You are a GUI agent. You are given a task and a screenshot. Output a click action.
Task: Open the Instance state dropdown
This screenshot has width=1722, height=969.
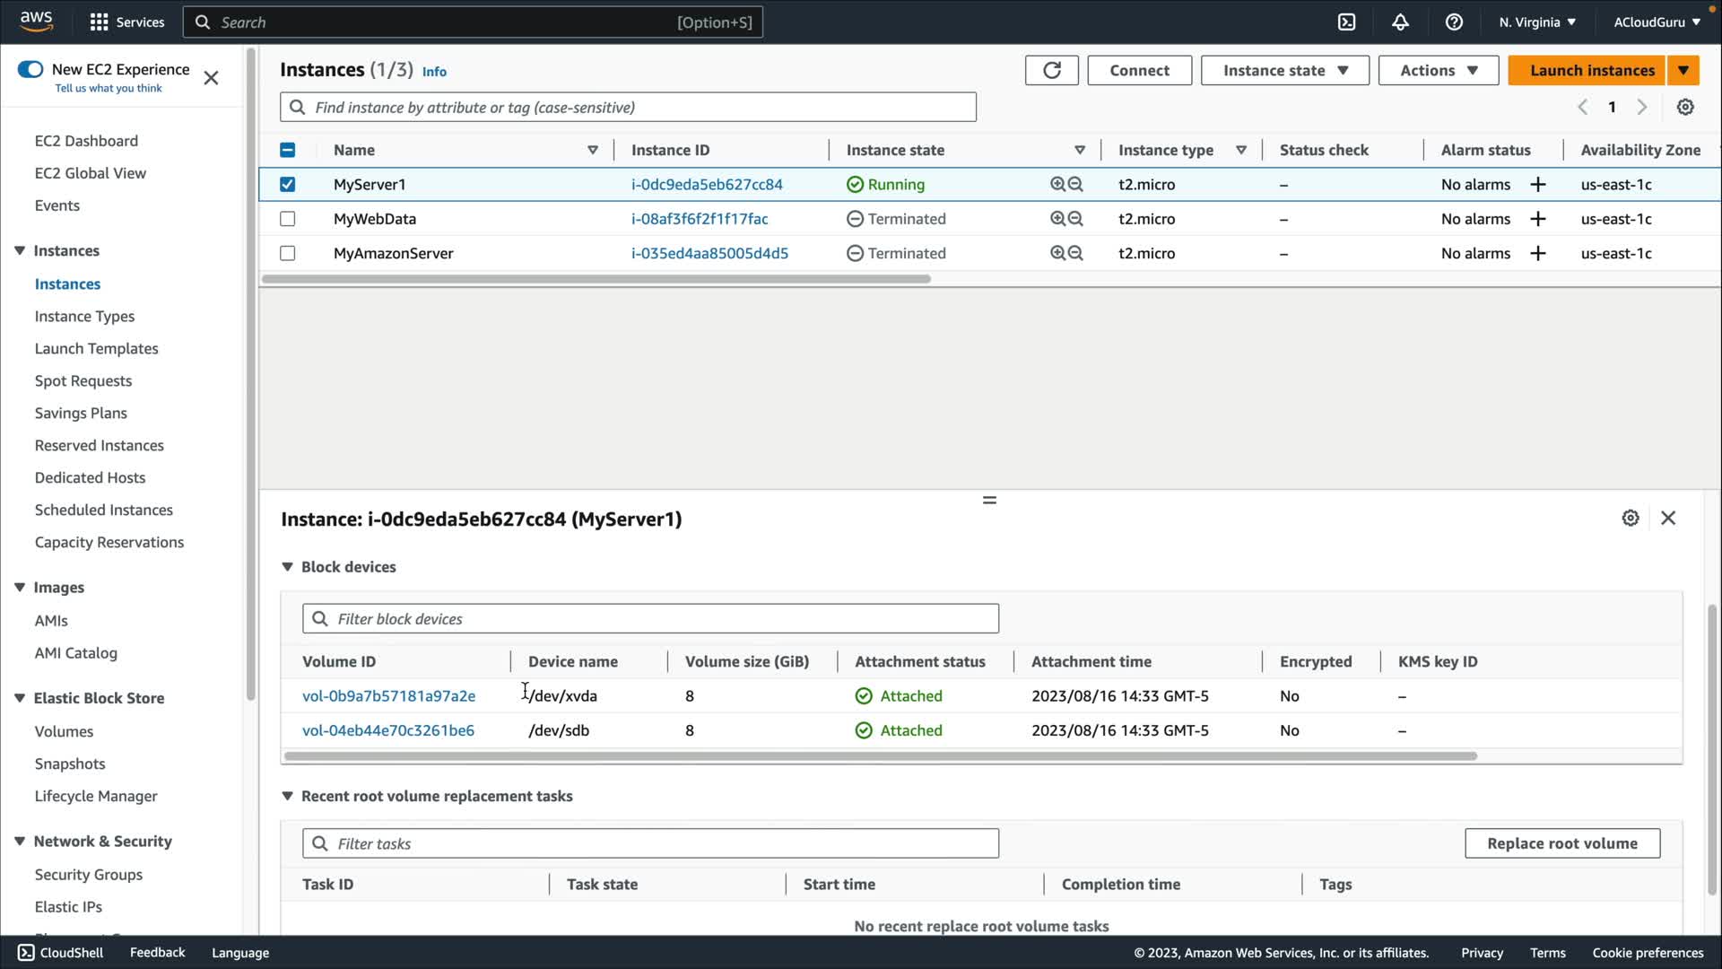(x=1284, y=70)
